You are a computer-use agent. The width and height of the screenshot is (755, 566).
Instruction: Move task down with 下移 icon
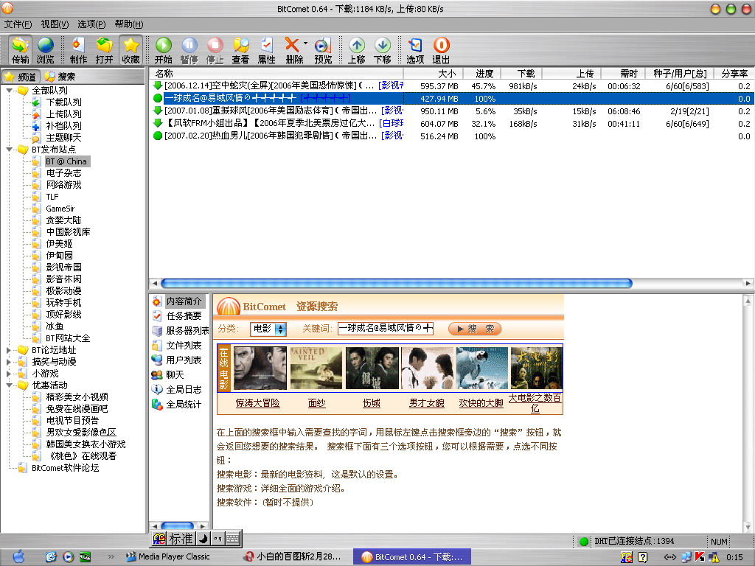(x=383, y=50)
